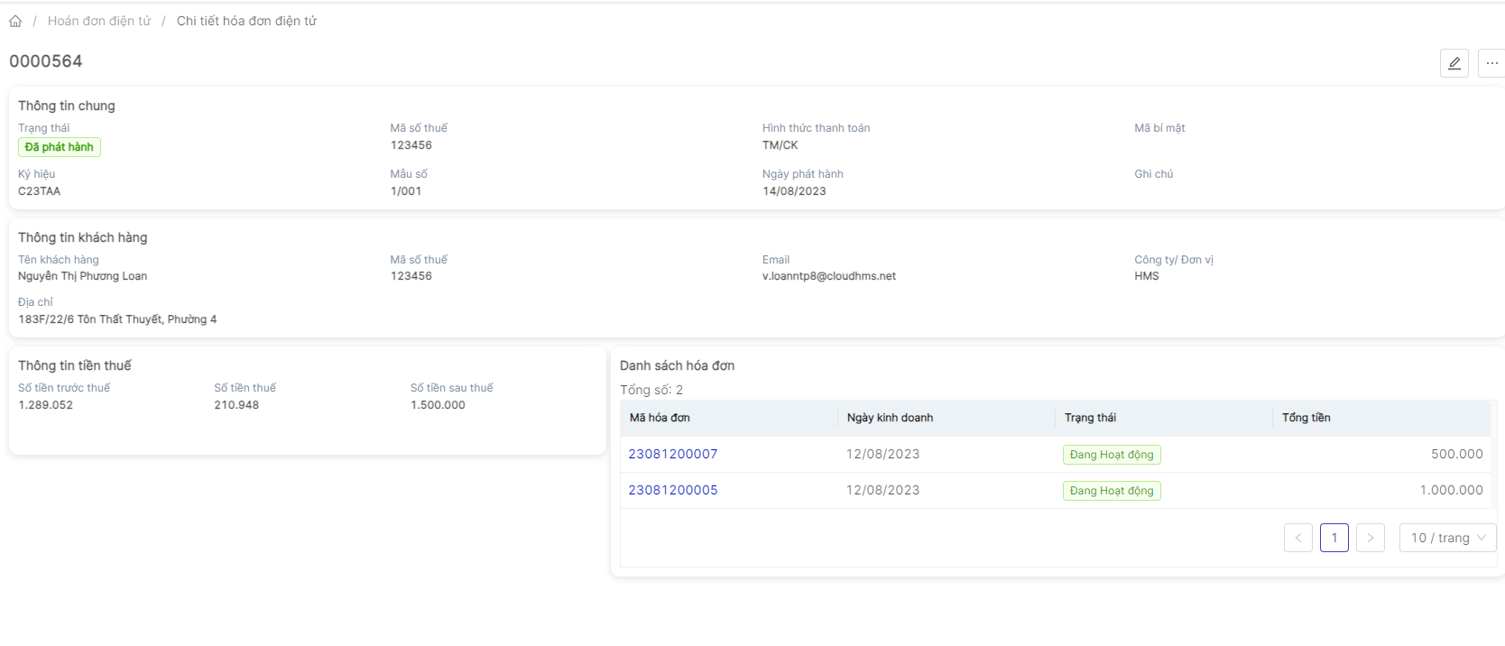Image resolution: width=1505 pixels, height=646 pixels.
Task: Navigate to Hoán đơn điện tử breadcrumb
Action: [x=99, y=21]
